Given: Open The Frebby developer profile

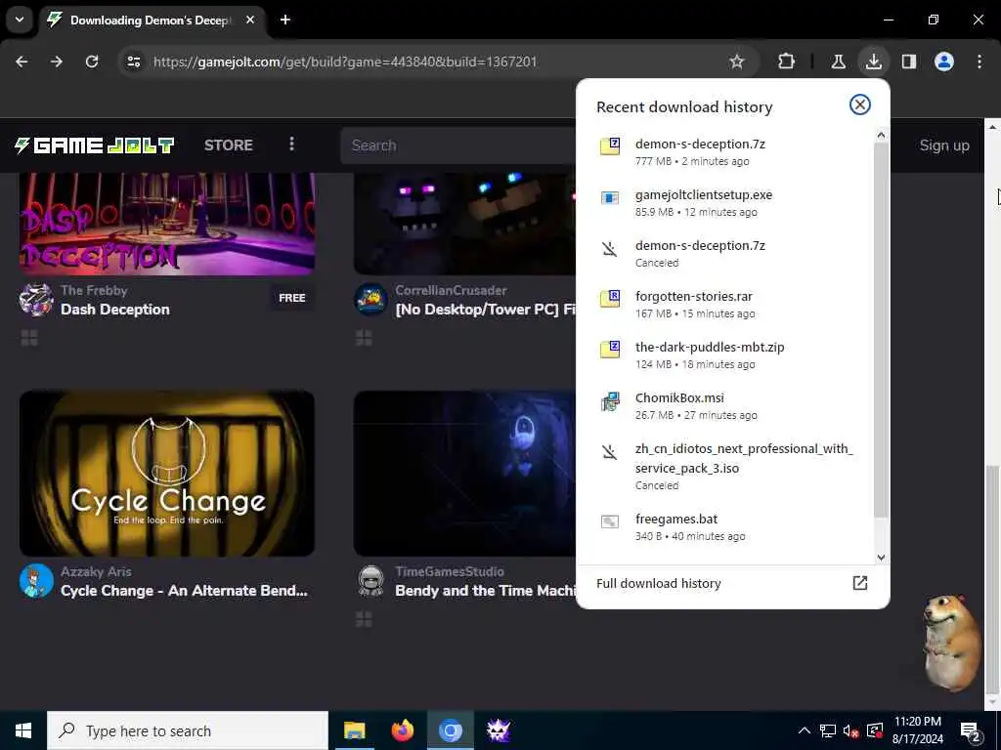Looking at the screenshot, I should [94, 290].
